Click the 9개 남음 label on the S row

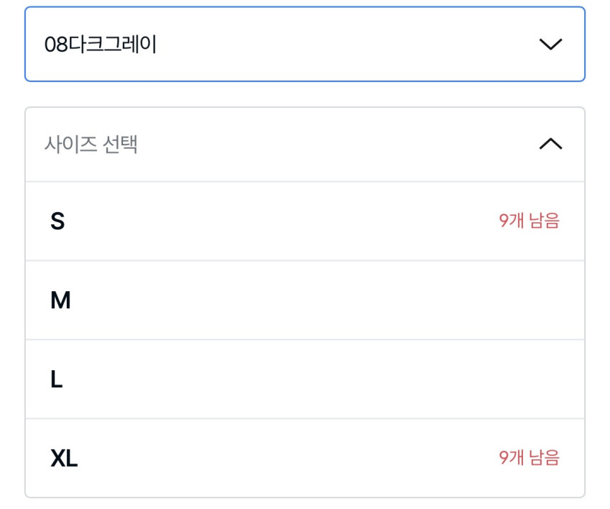click(x=529, y=221)
